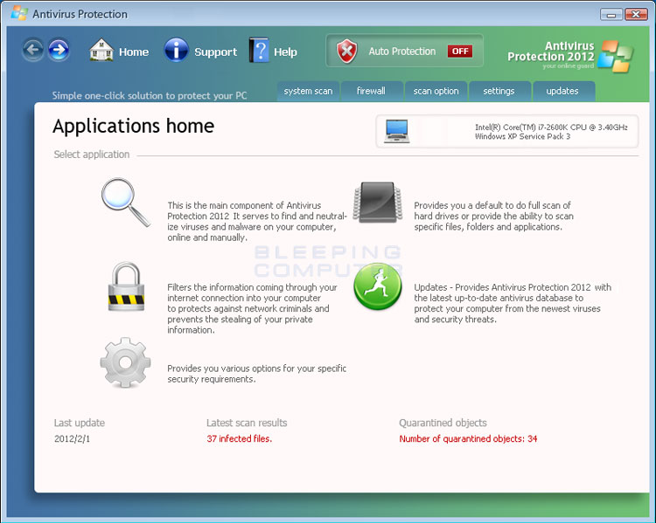Click the gear settings icon
This screenshot has width=656, height=523.
(x=125, y=362)
